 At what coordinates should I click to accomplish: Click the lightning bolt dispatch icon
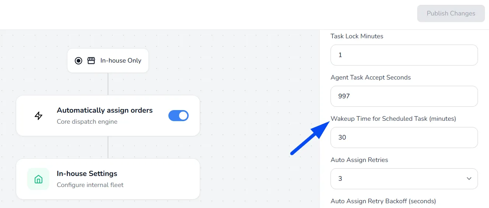tap(38, 116)
